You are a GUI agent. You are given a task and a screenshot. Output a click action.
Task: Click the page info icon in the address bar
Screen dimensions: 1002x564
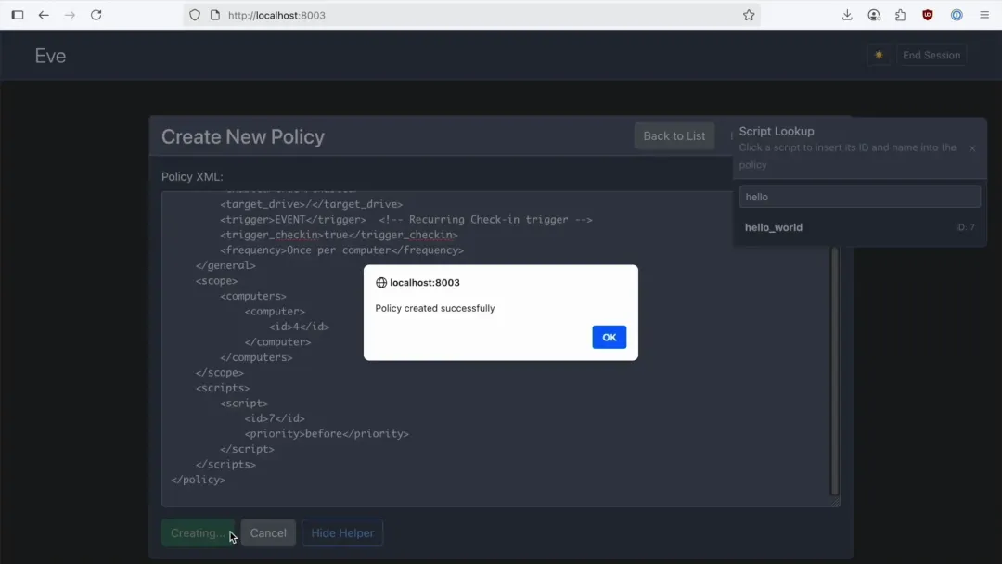(x=214, y=15)
